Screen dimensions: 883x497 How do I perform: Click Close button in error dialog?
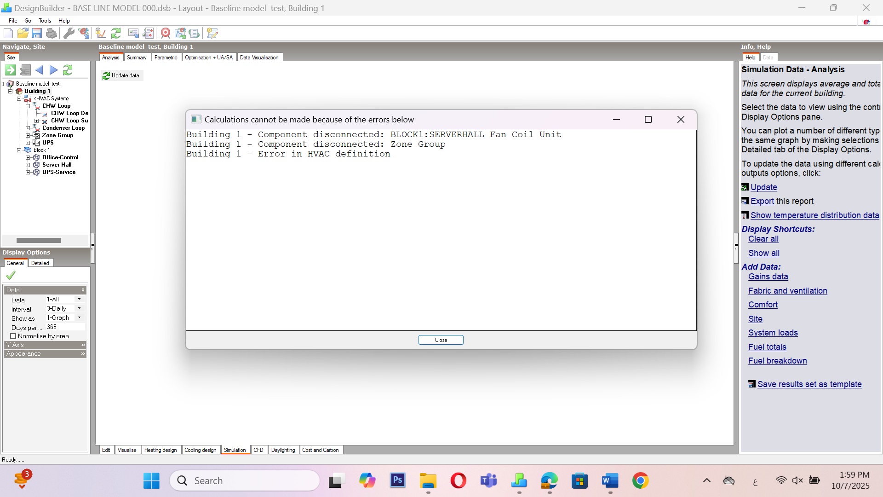441,340
